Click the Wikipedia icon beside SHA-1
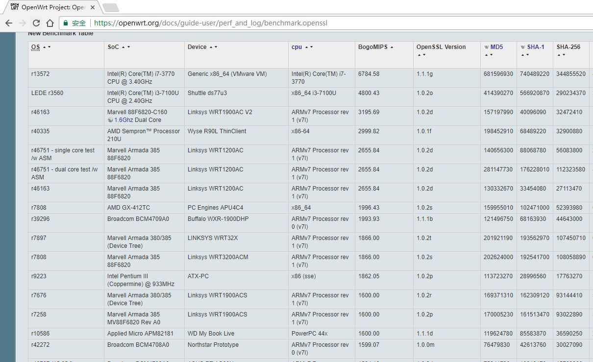Screen dimensions: 593x362 [x=523, y=48]
